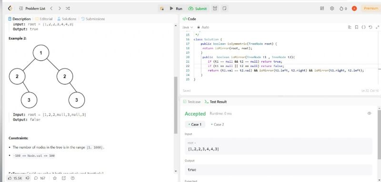This screenshot has height=182, width=381.
Task: Click the braces snippet icon
Action: pyautogui.click(x=363, y=27)
